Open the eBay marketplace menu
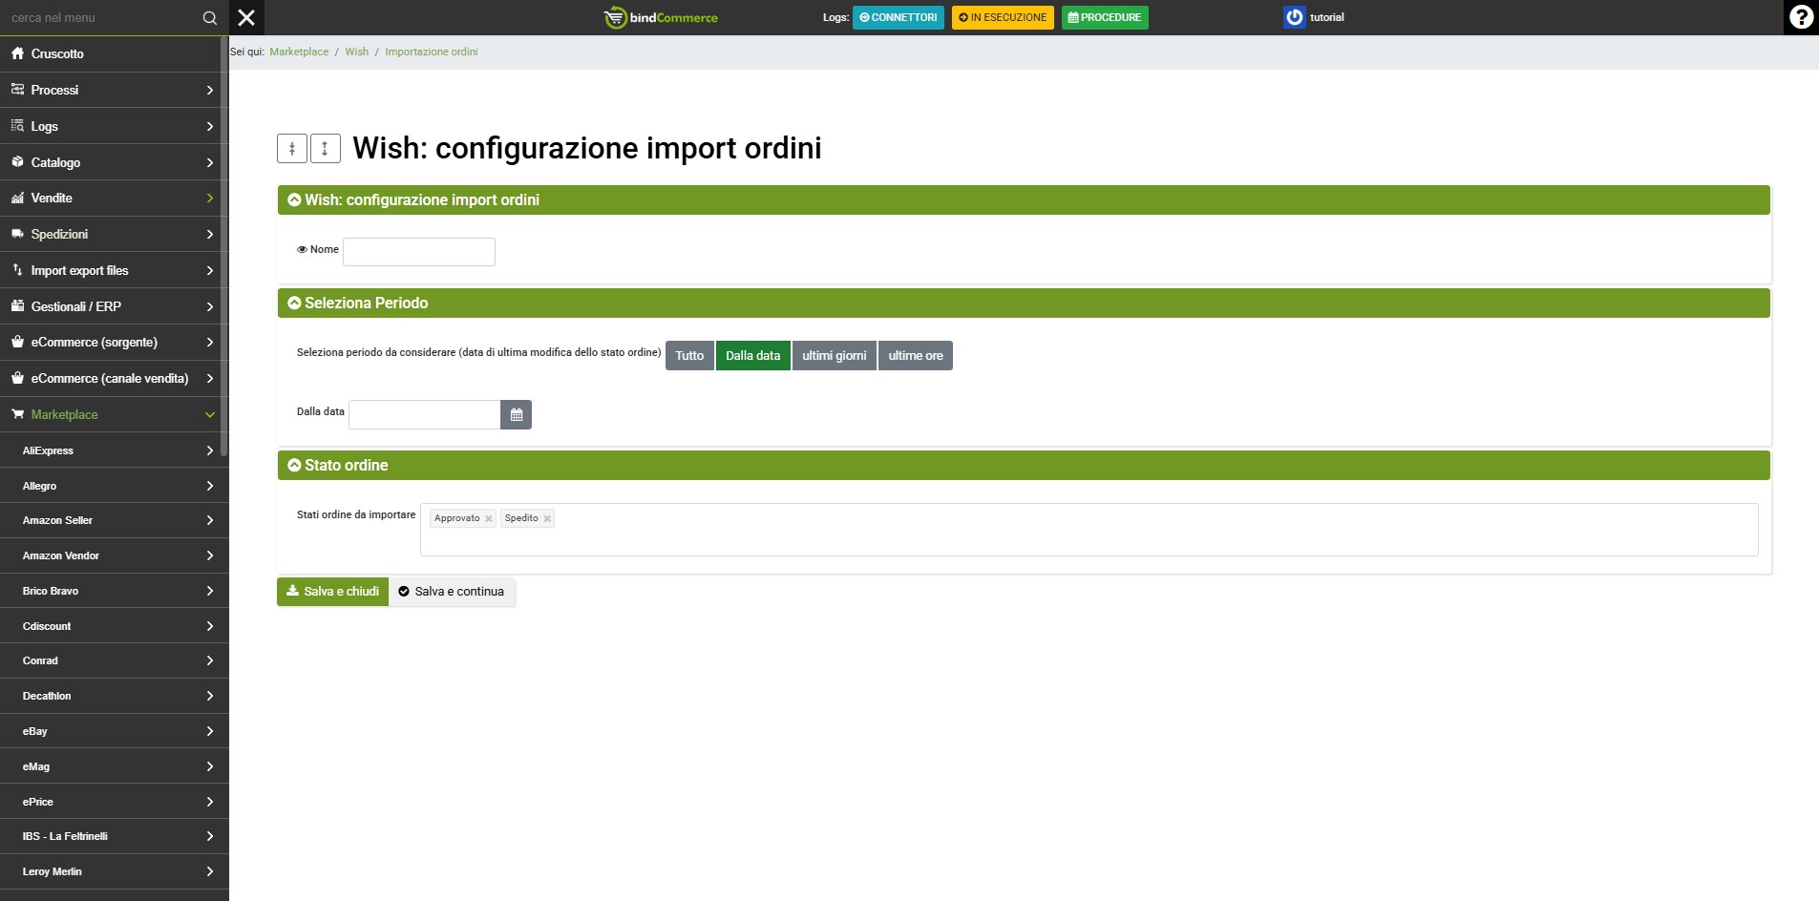 point(115,731)
